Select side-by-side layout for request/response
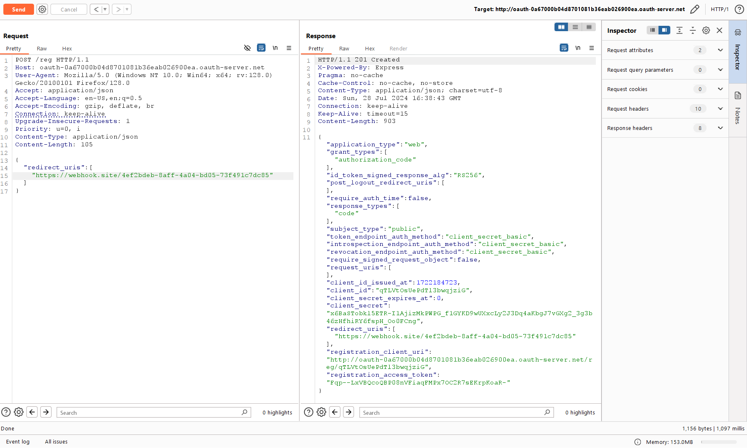The height and width of the screenshot is (448, 747). (x=561, y=27)
